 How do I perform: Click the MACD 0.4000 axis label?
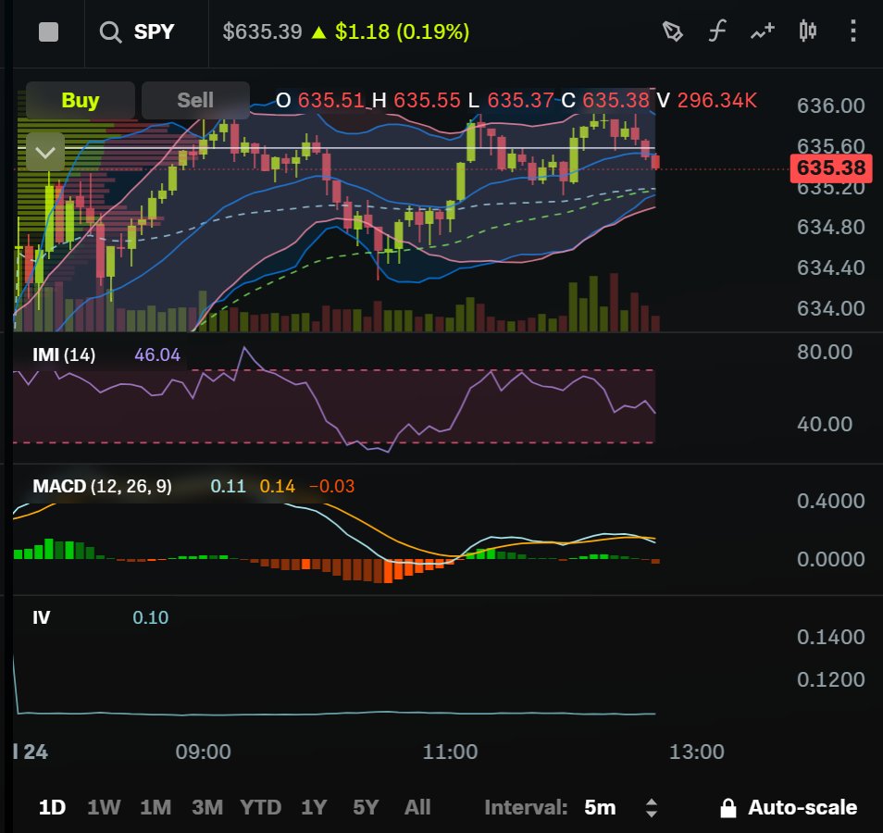830,501
